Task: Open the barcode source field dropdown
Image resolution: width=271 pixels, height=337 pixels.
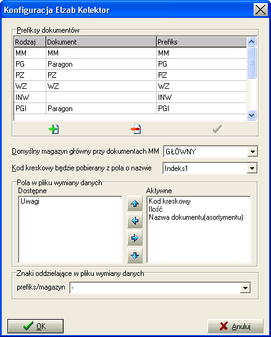Action: coord(252,168)
